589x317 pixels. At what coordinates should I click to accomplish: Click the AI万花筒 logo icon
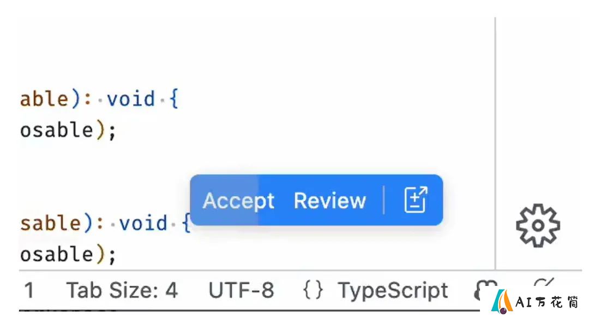[x=502, y=302]
